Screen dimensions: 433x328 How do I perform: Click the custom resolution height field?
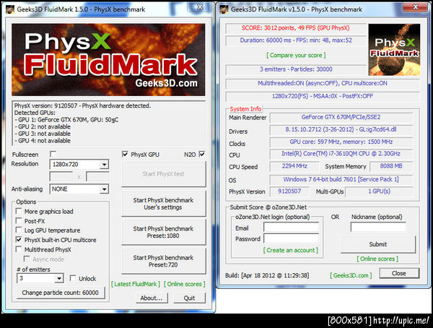97,176
